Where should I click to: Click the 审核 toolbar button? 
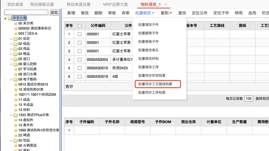coord(112,13)
